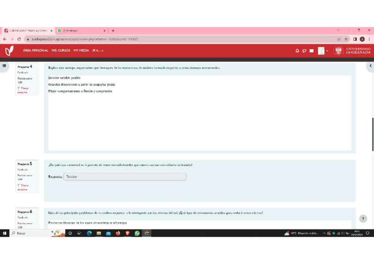The width and height of the screenshot is (374, 264).
Task: Open the Windows notification center
Action: [367, 233]
